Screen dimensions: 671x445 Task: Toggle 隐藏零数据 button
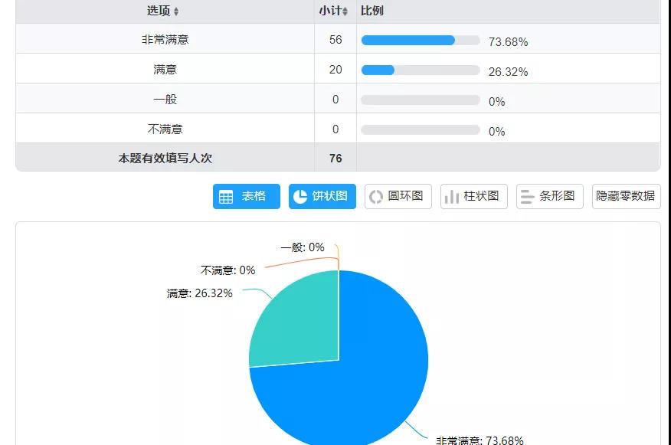coord(626,196)
